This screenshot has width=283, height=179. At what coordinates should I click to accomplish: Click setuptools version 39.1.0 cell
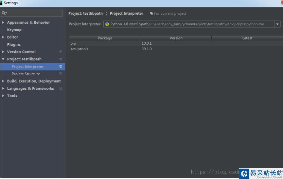[x=147, y=49]
